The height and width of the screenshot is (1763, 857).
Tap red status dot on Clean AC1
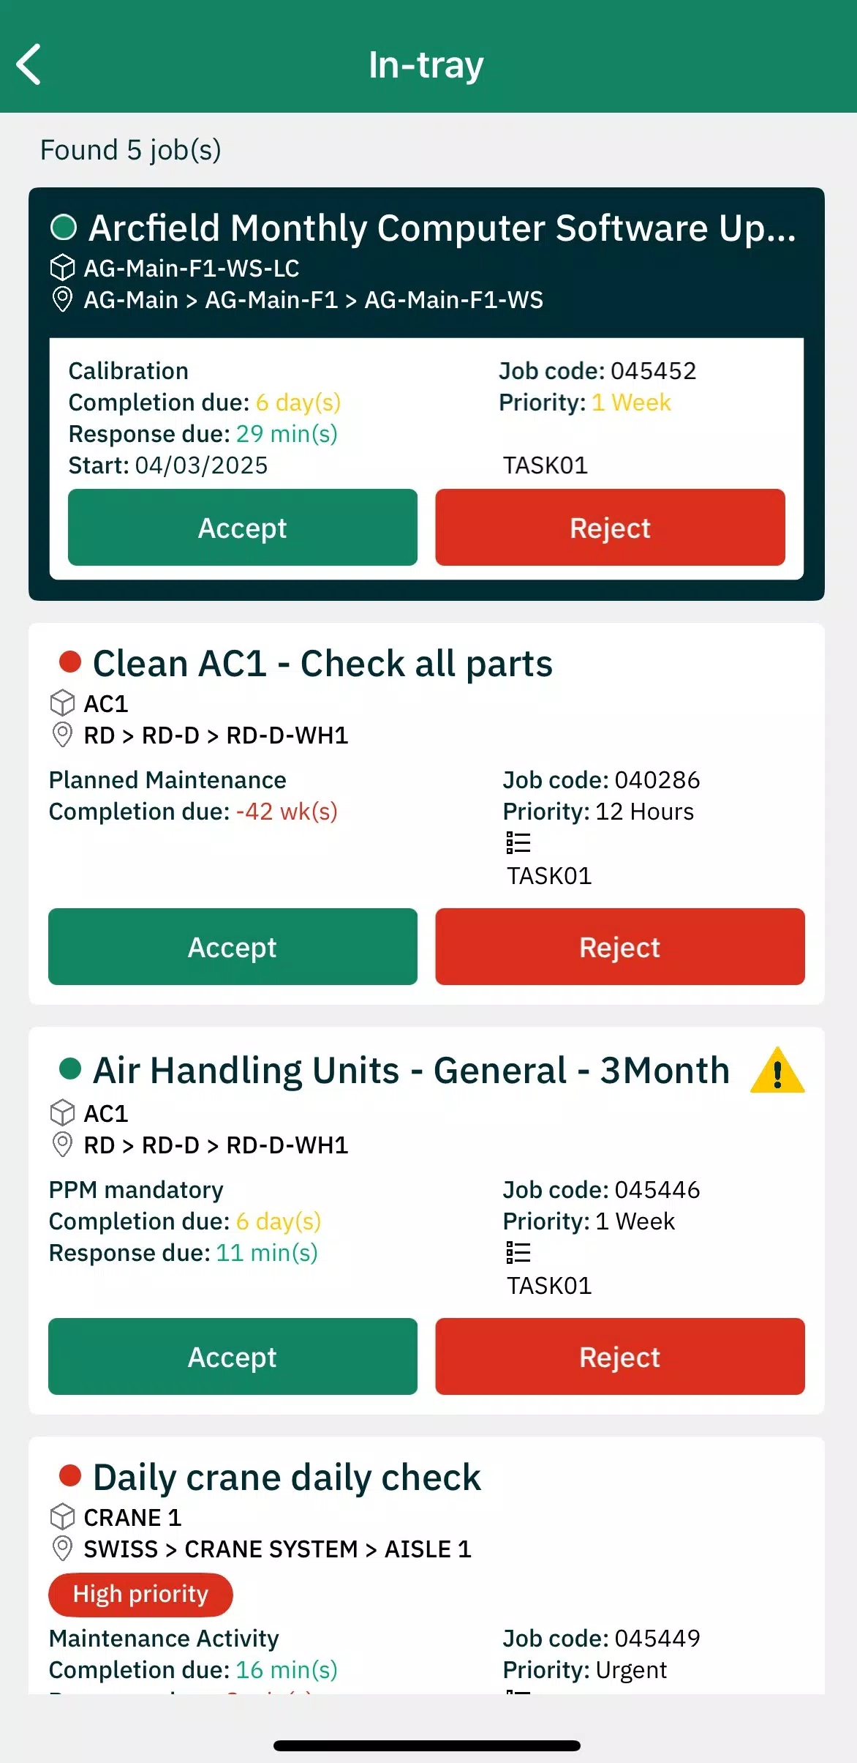pos(70,662)
